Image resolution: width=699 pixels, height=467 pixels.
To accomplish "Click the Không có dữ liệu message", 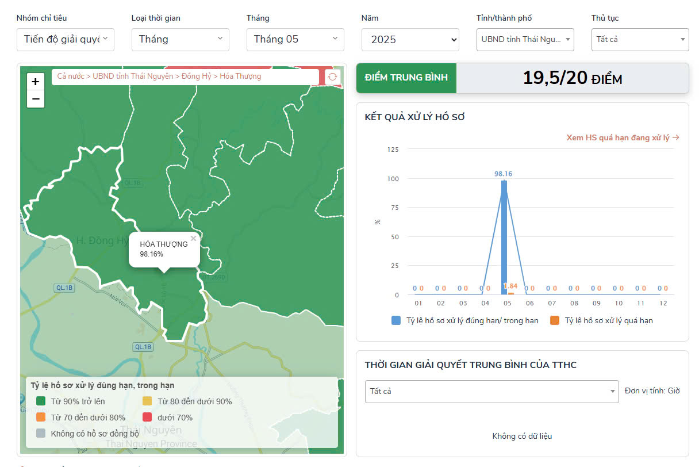I will pyautogui.click(x=522, y=436).
